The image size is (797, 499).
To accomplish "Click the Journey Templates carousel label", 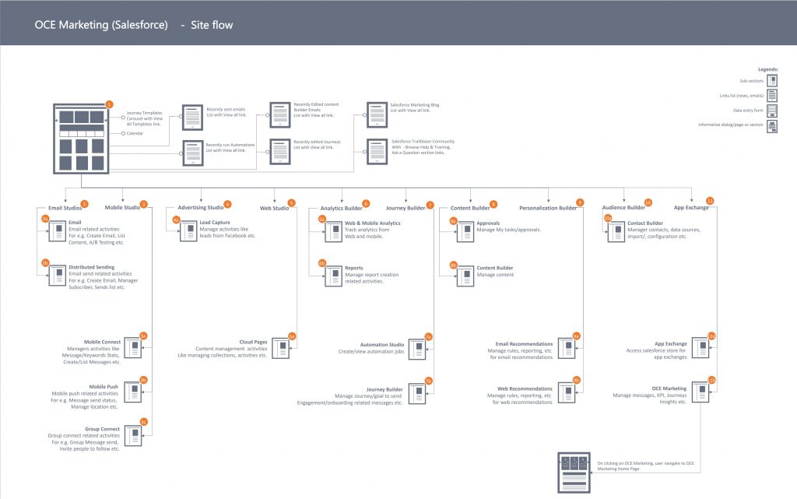I will [x=144, y=118].
